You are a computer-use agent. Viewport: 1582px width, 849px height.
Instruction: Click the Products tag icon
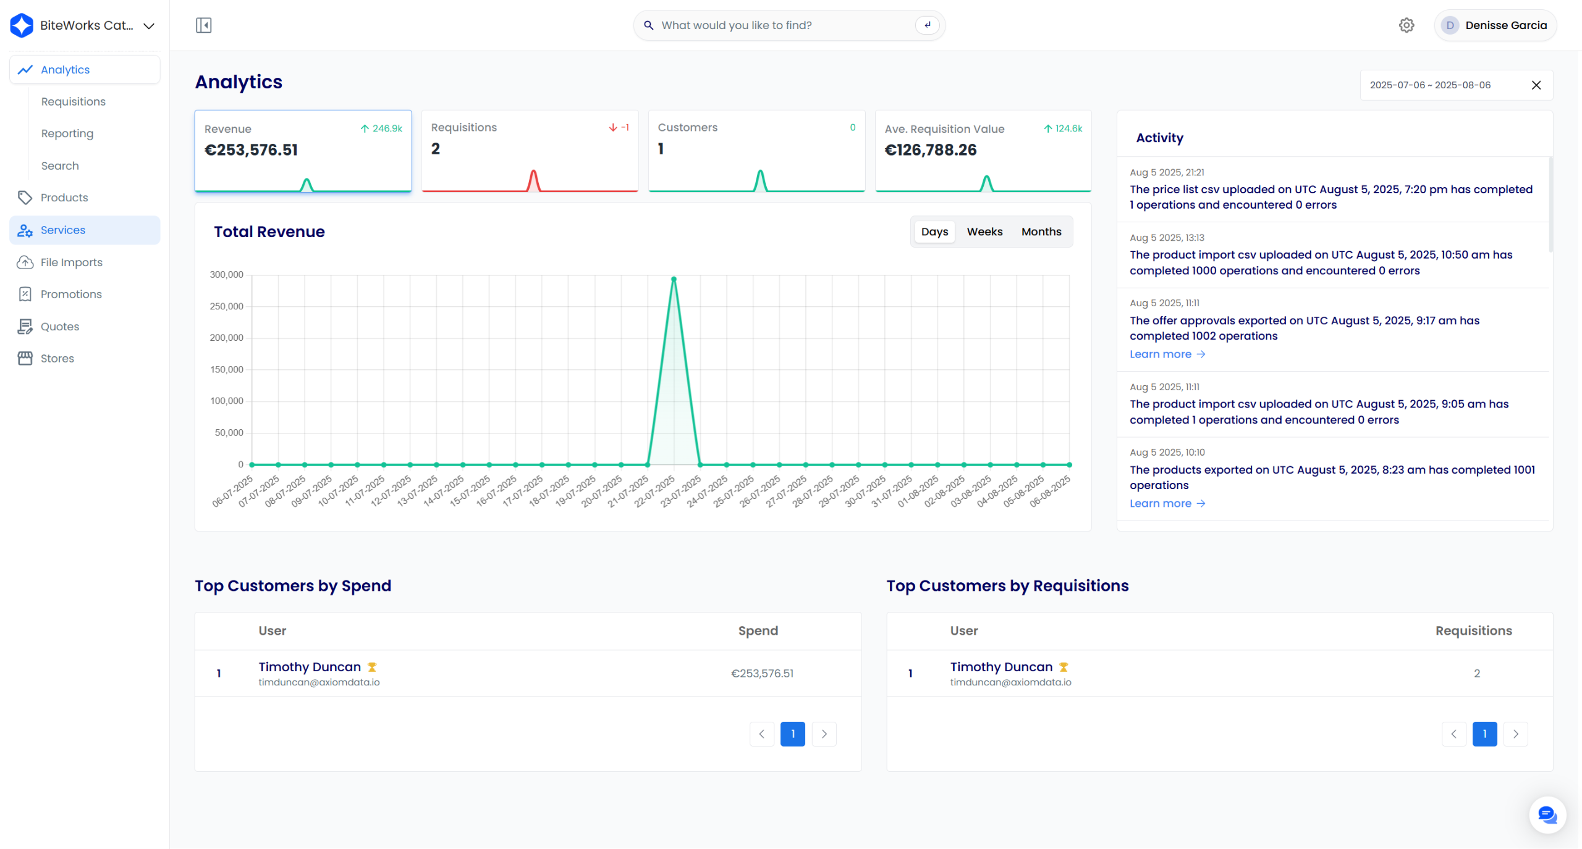point(25,198)
